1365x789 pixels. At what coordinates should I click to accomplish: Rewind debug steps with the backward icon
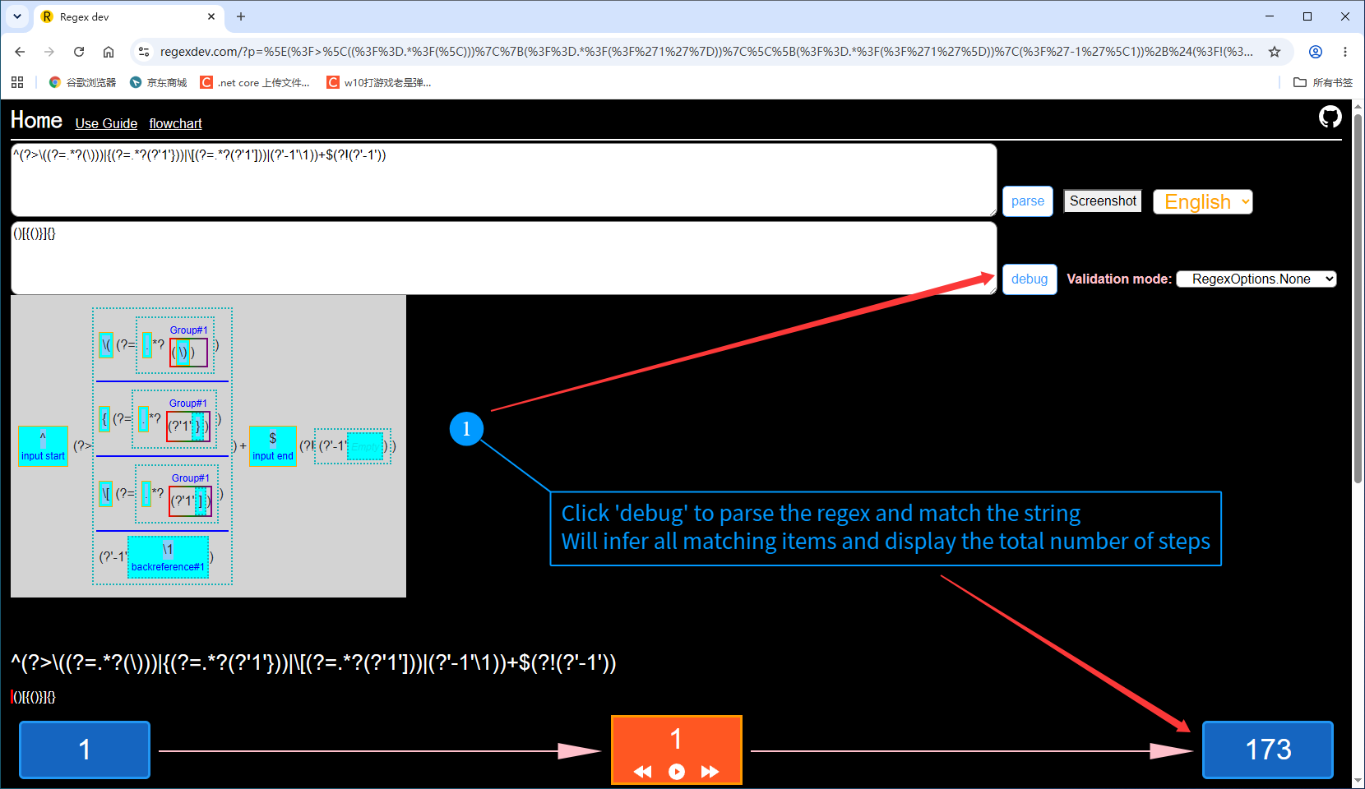coord(643,772)
